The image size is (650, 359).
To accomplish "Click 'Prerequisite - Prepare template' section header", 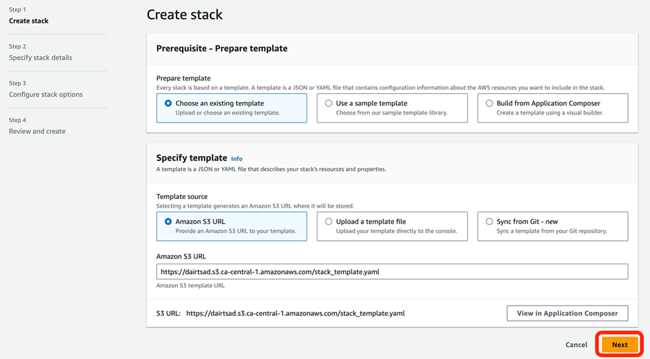I will point(222,49).
